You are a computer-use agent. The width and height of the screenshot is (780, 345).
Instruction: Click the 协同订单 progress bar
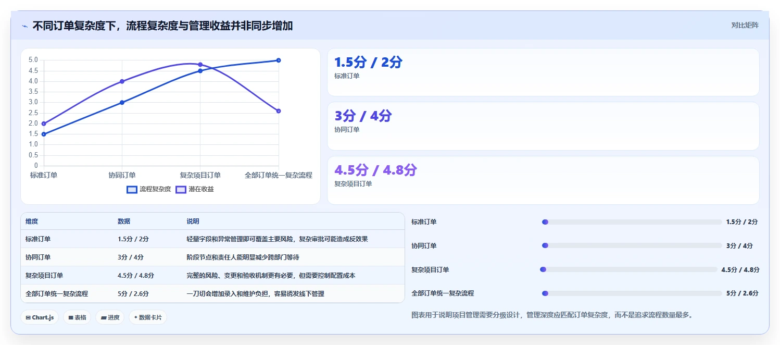click(632, 245)
